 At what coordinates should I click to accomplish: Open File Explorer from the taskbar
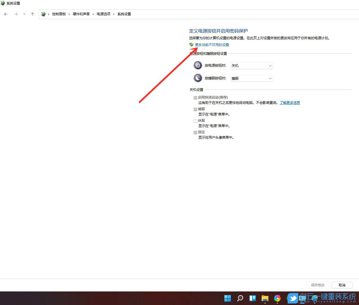265,298
